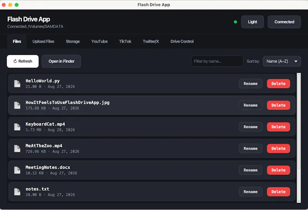Click the Connected: /Volumes/SAMDATA path text
The height and width of the screenshot is (210, 308).
click(x=35, y=26)
